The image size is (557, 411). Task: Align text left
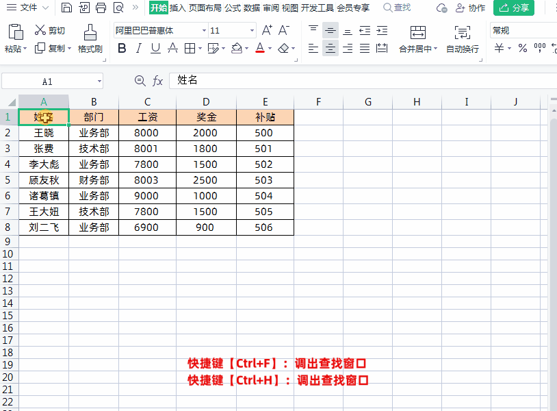(x=313, y=48)
